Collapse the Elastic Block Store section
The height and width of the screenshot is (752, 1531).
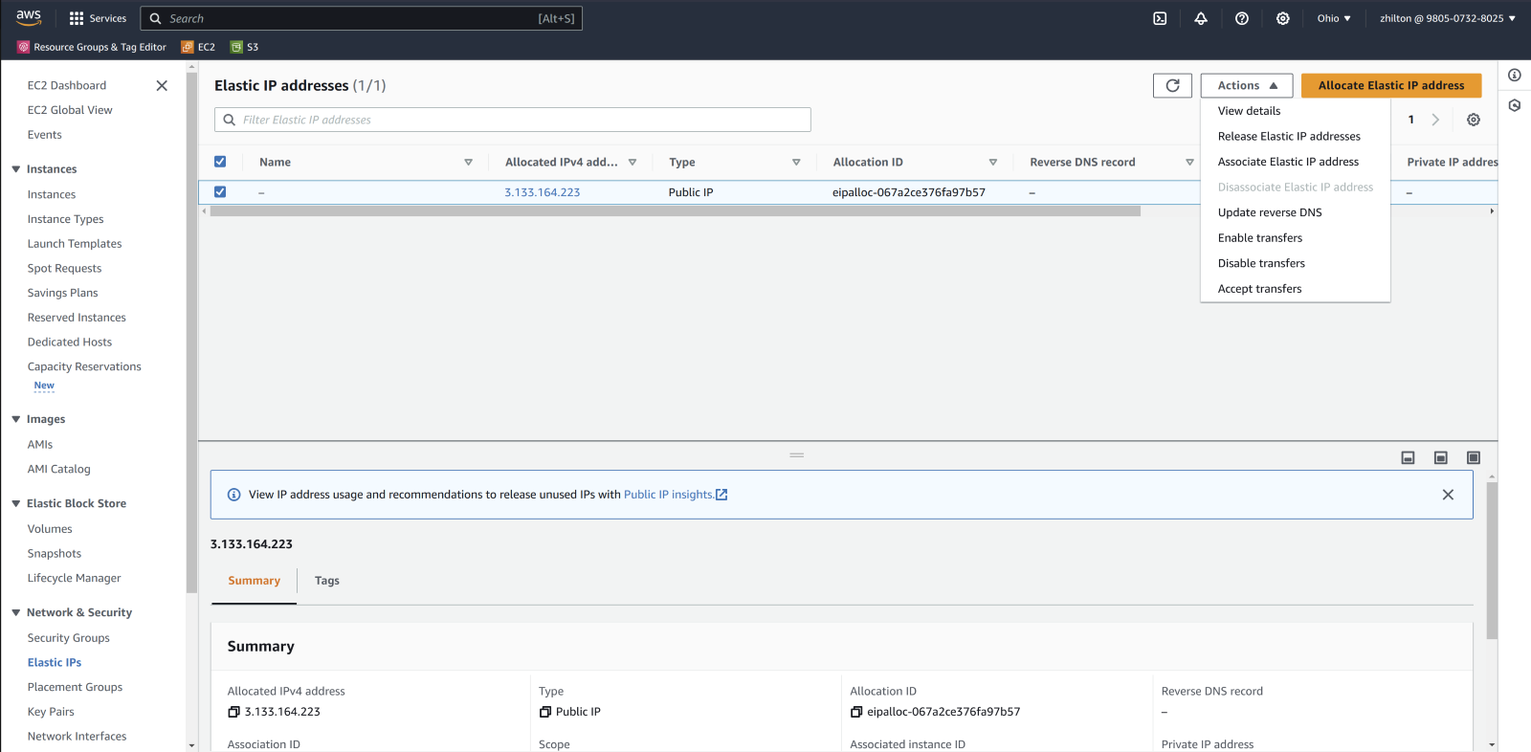pyautogui.click(x=16, y=503)
